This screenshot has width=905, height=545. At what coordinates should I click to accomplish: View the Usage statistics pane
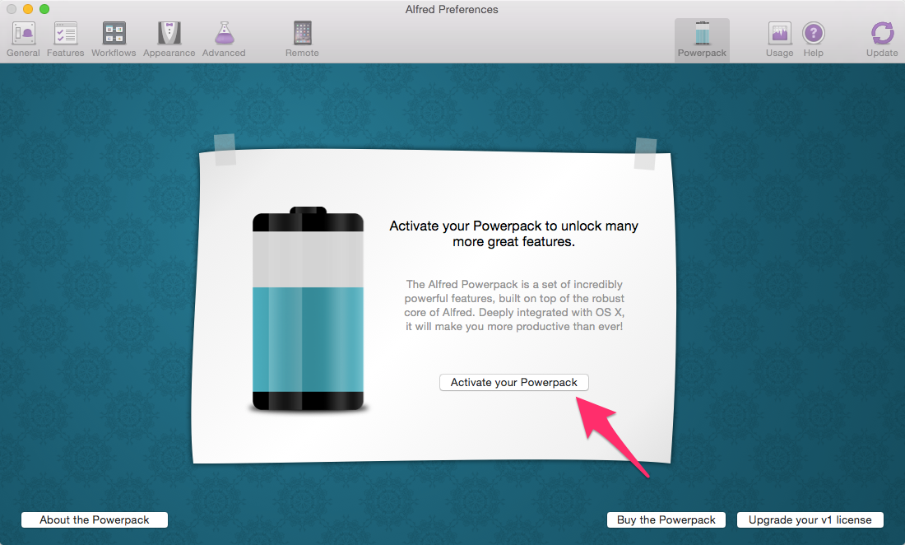[779, 40]
